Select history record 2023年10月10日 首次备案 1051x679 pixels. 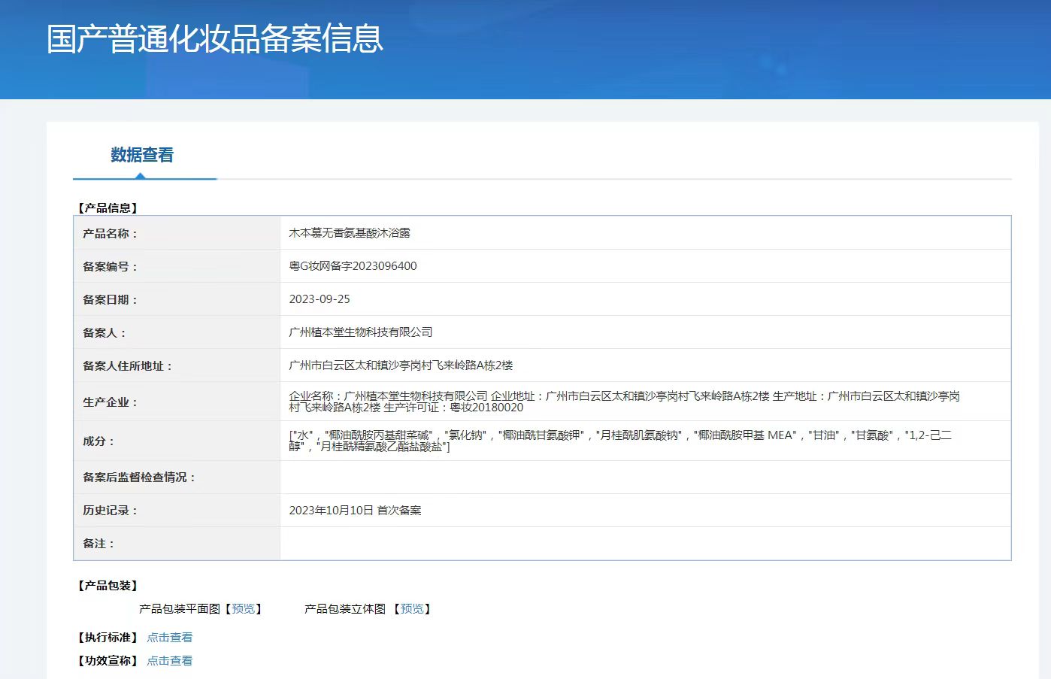(x=355, y=511)
